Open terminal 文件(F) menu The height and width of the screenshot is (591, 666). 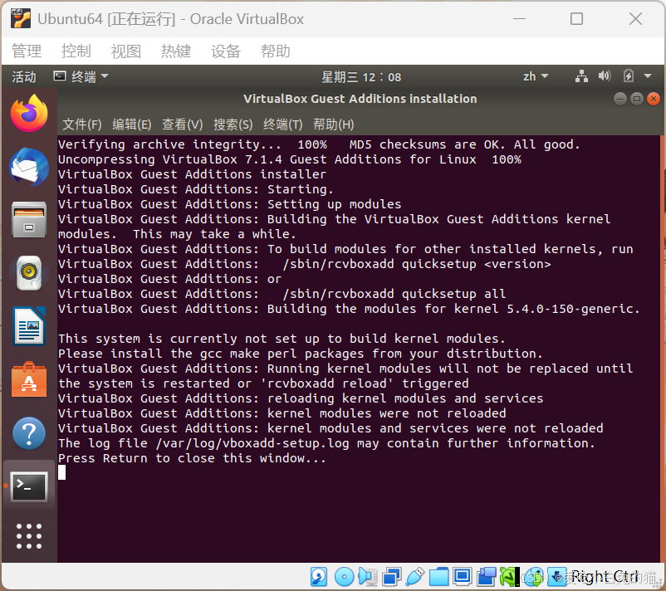click(x=82, y=125)
